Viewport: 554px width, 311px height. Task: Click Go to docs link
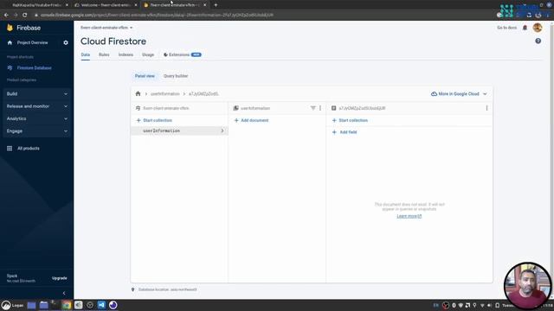(x=506, y=28)
